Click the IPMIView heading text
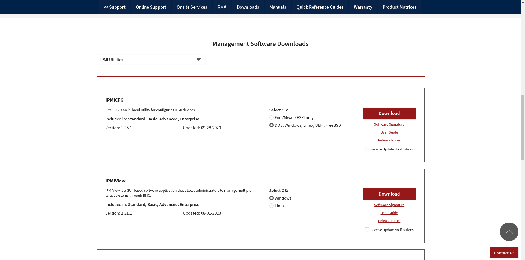The width and height of the screenshot is (525, 260). (115, 181)
